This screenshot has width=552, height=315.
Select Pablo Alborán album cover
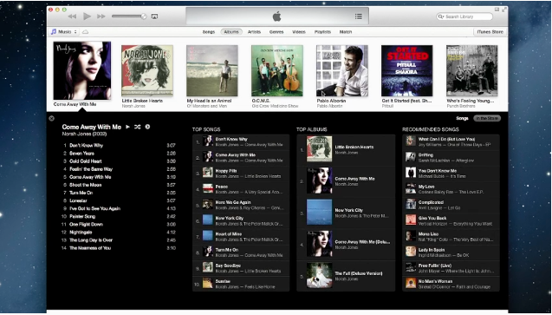tap(342, 70)
